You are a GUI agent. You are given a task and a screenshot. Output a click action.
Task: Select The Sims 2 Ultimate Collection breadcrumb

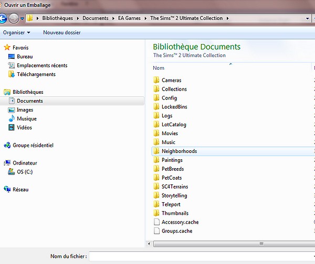coord(186,18)
